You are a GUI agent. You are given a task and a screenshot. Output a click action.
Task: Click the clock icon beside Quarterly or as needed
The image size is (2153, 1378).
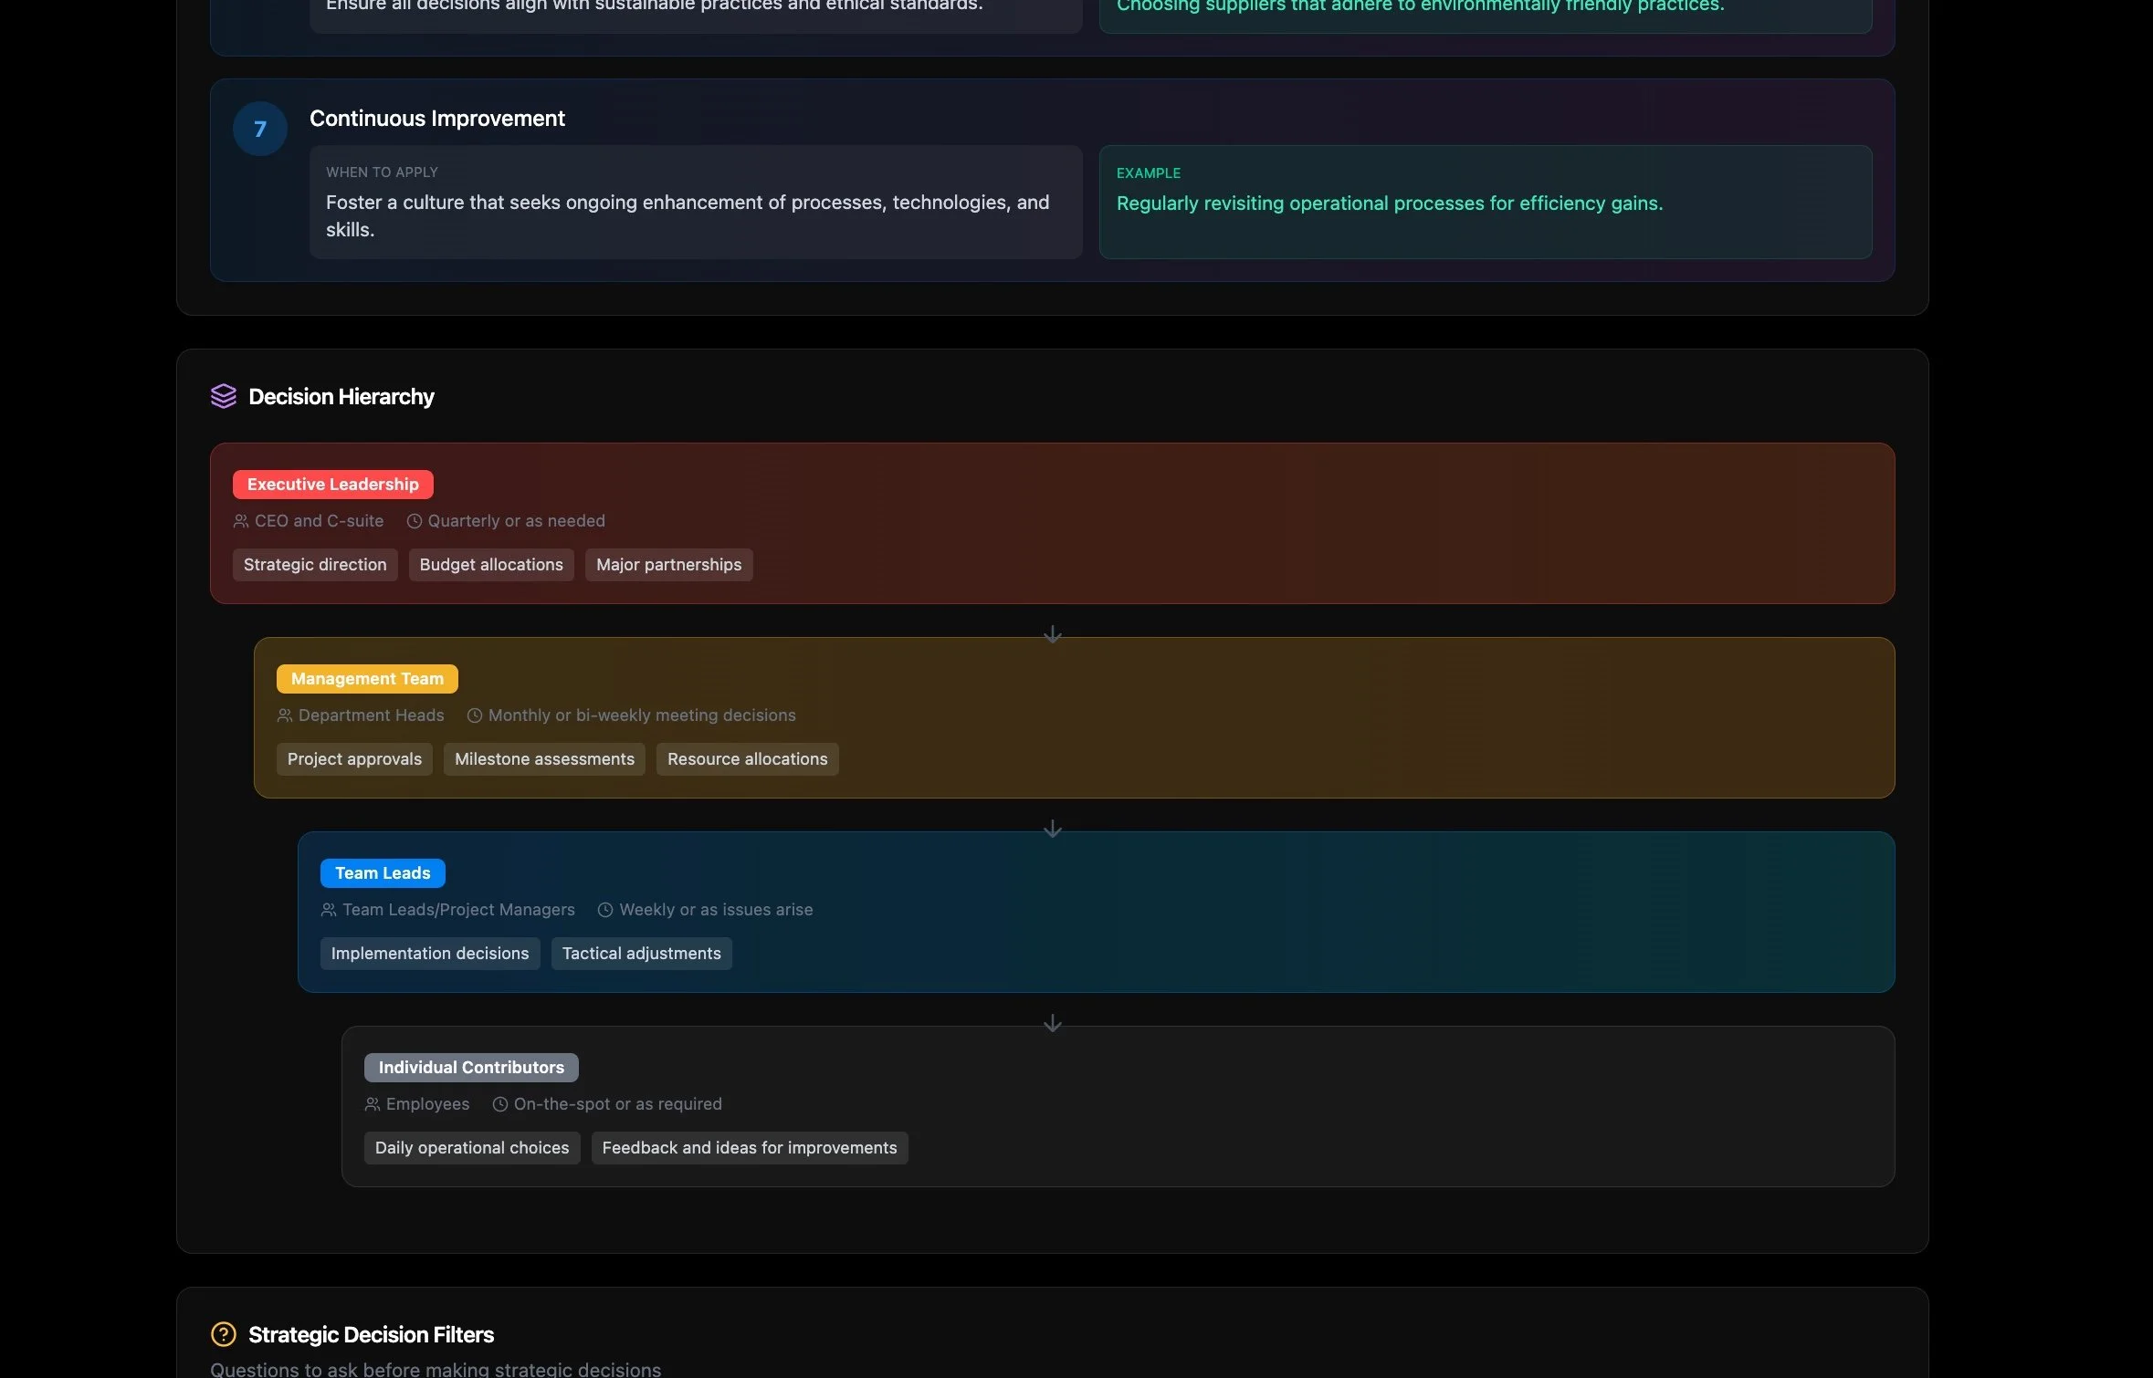[x=414, y=521]
